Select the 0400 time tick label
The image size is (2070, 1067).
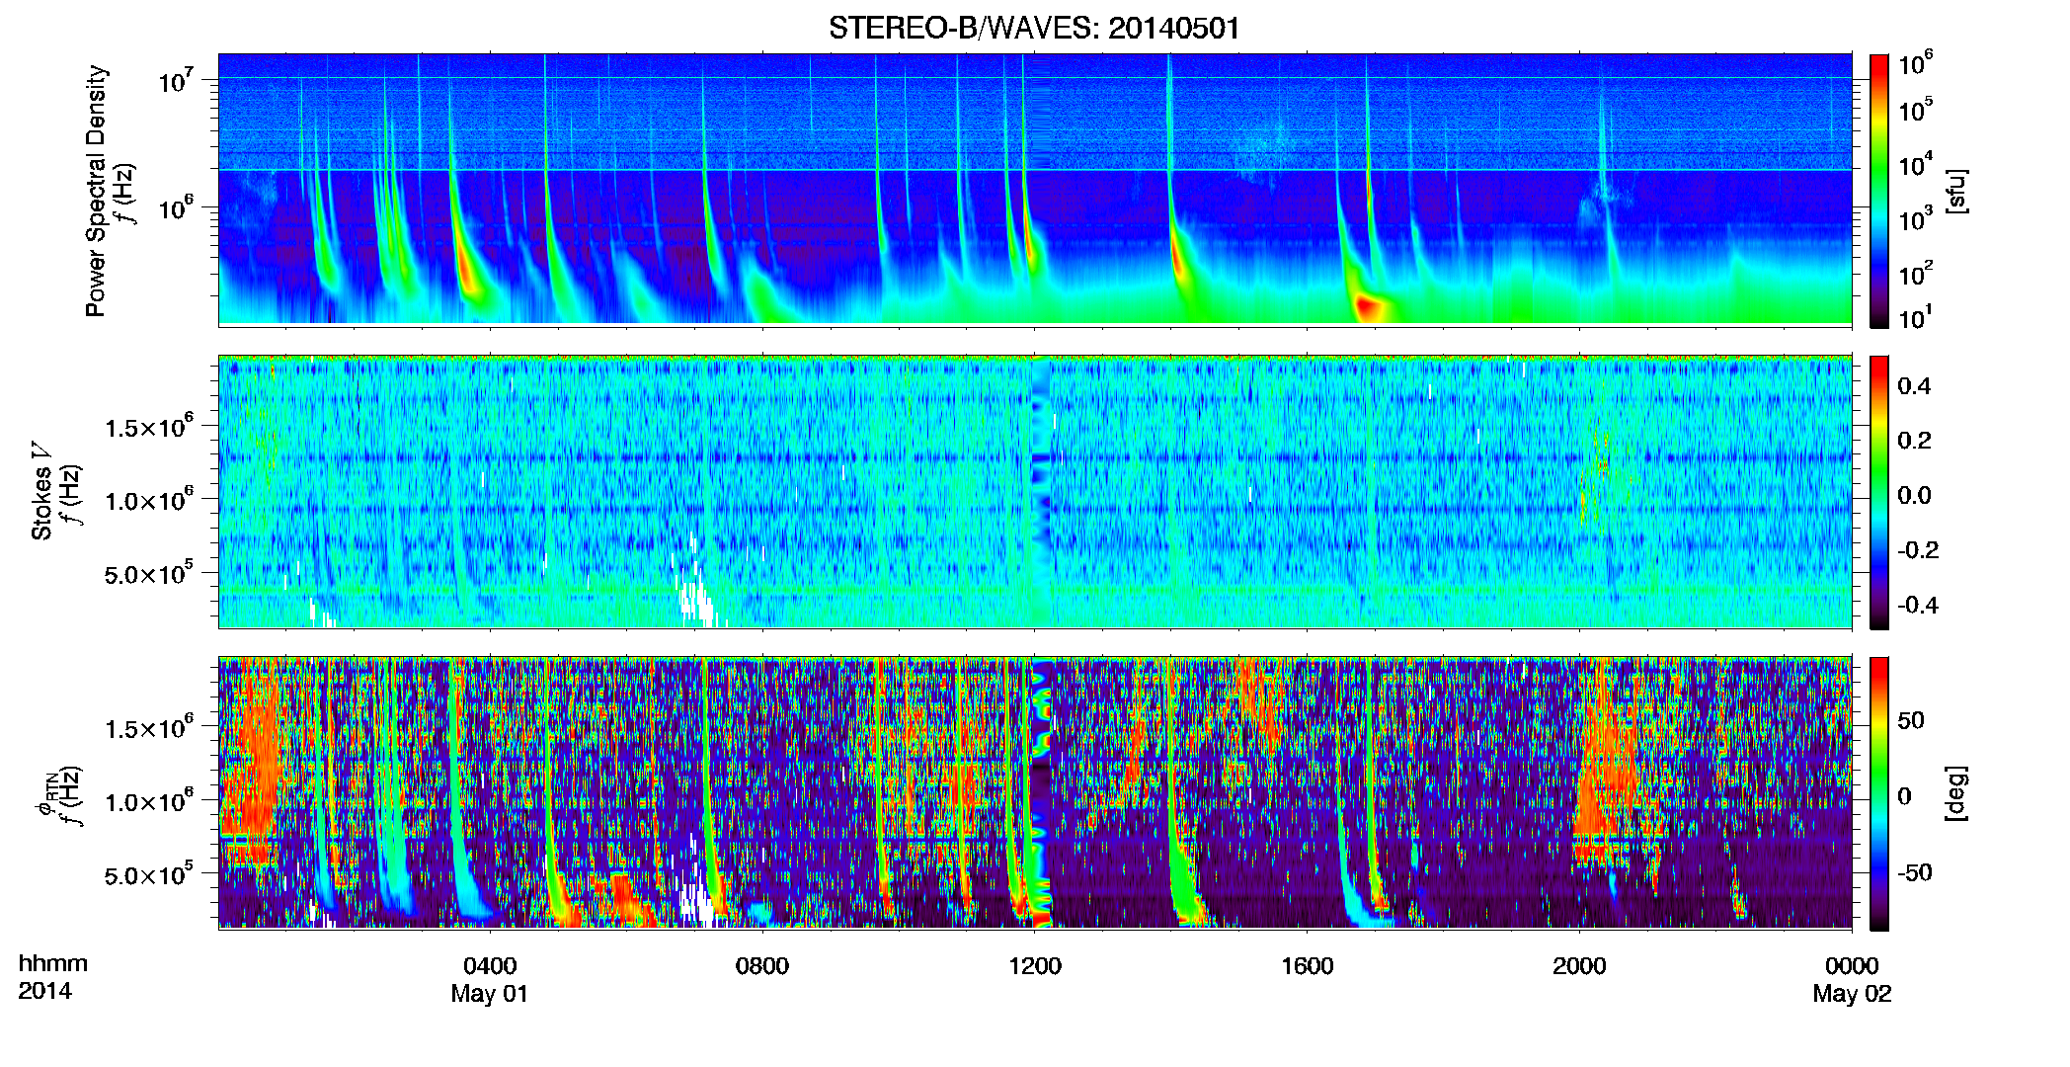tap(490, 965)
